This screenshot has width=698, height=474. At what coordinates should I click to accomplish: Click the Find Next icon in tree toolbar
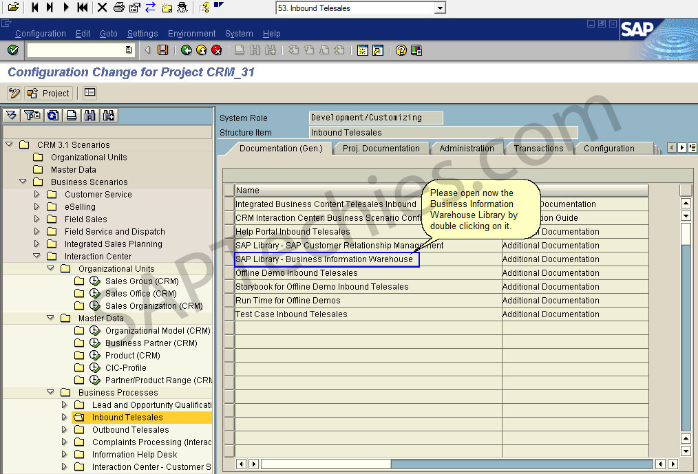point(109,116)
